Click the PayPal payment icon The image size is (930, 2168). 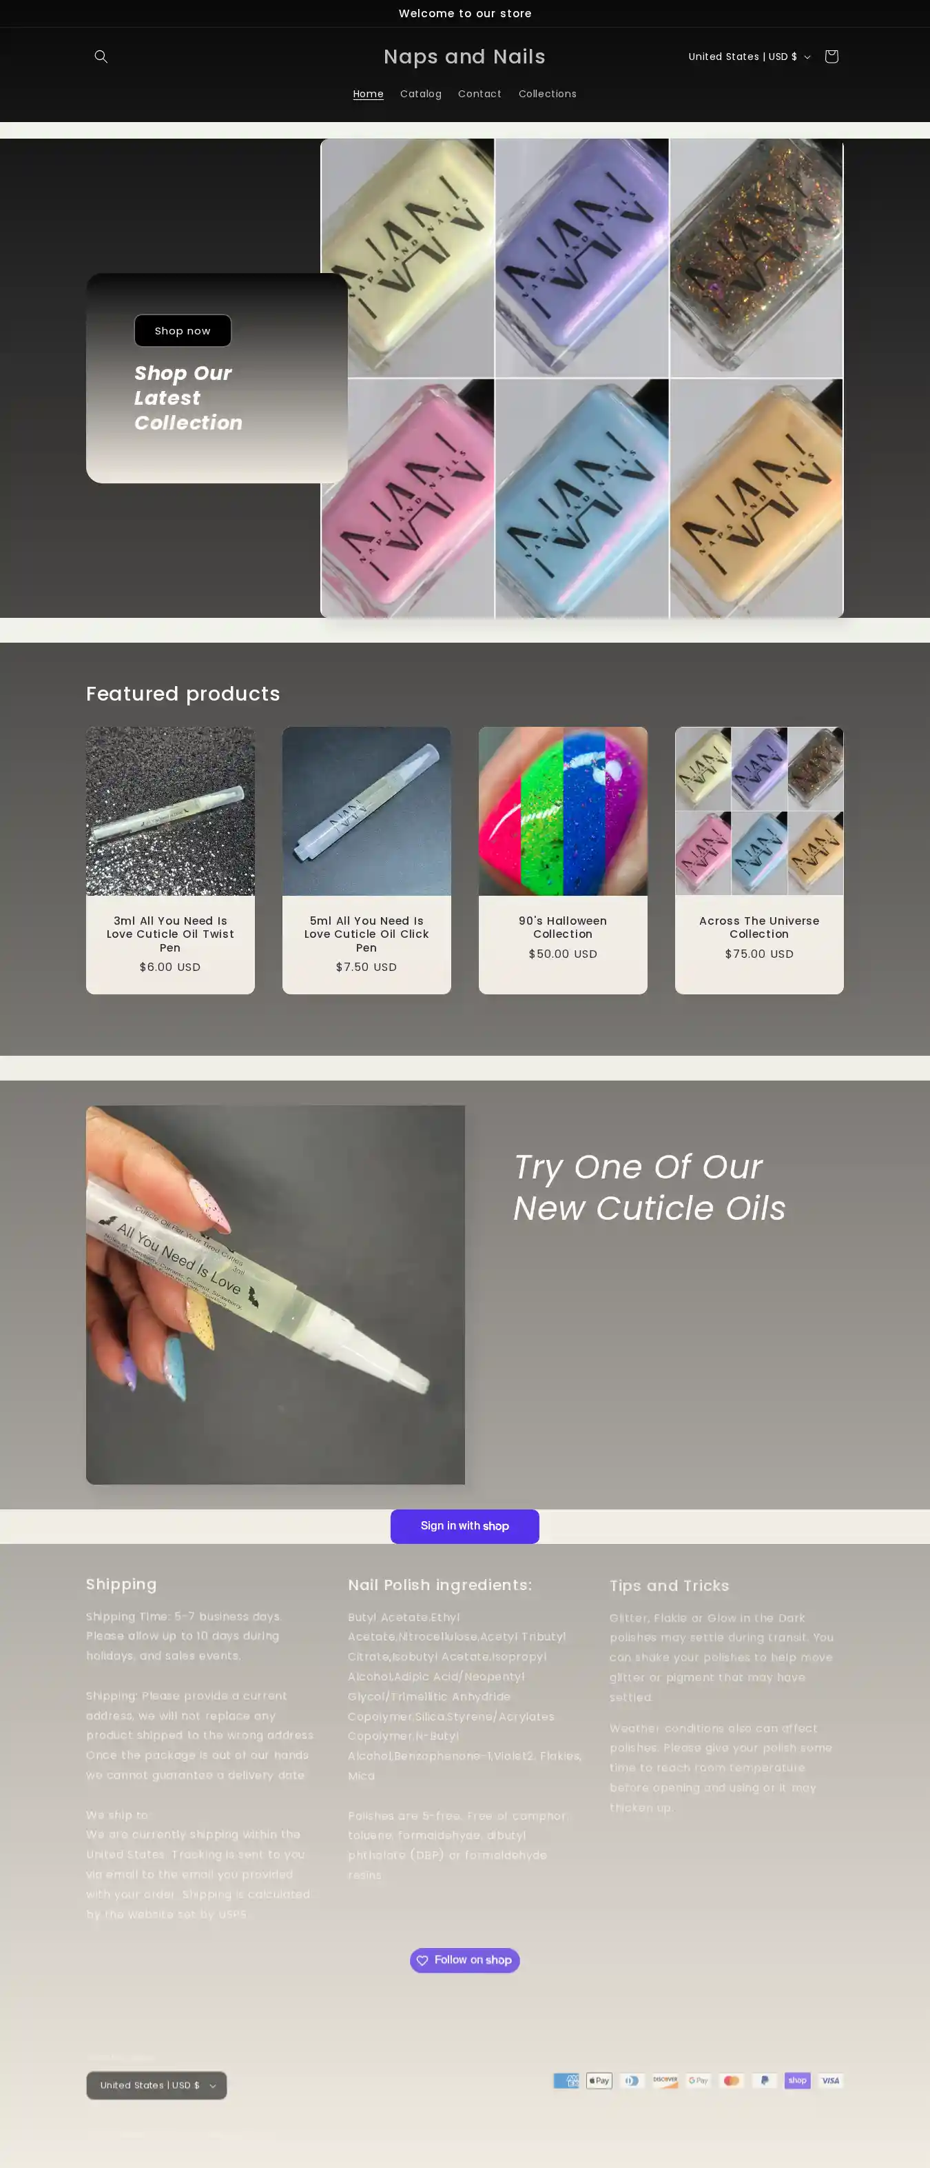coord(765,2080)
